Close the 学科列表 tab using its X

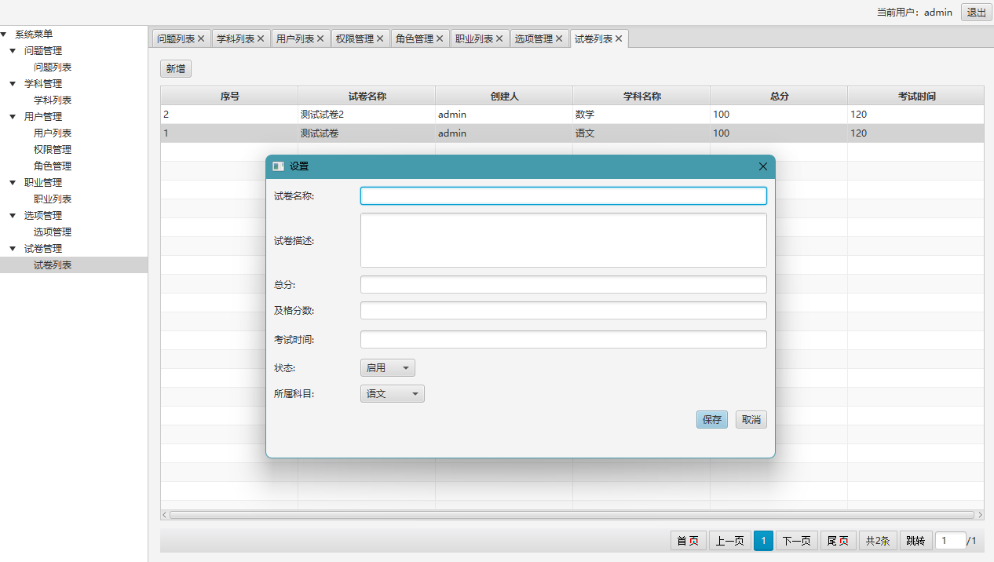tap(261, 38)
